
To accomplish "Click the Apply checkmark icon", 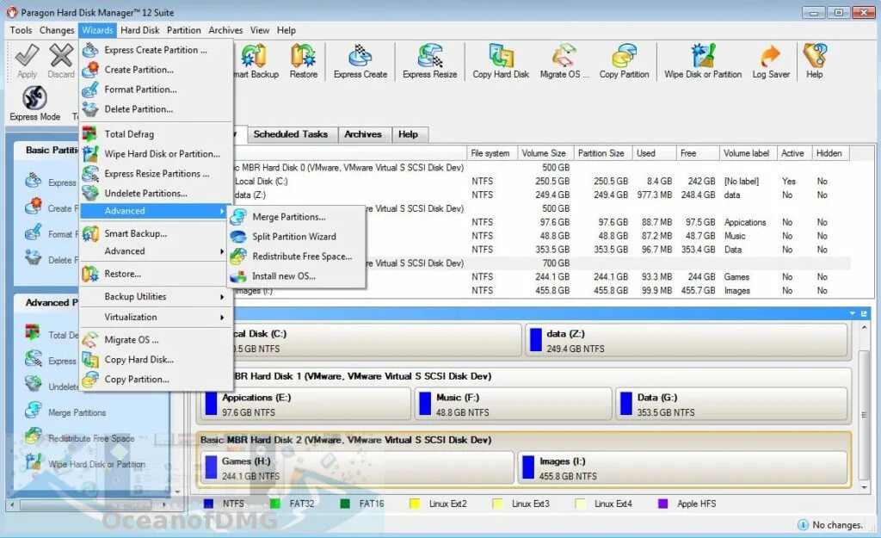I will pyautogui.click(x=27, y=55).
